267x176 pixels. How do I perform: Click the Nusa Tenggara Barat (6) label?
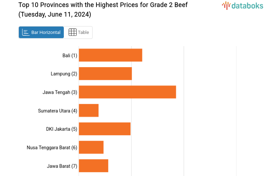tap(52, 147)
